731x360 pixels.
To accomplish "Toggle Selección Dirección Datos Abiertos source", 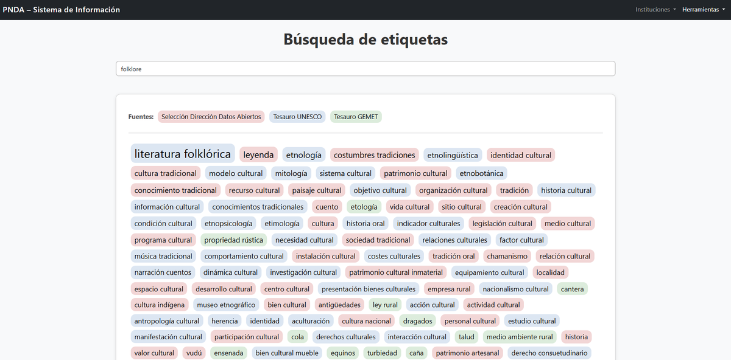I will click(x=211, y=117).
